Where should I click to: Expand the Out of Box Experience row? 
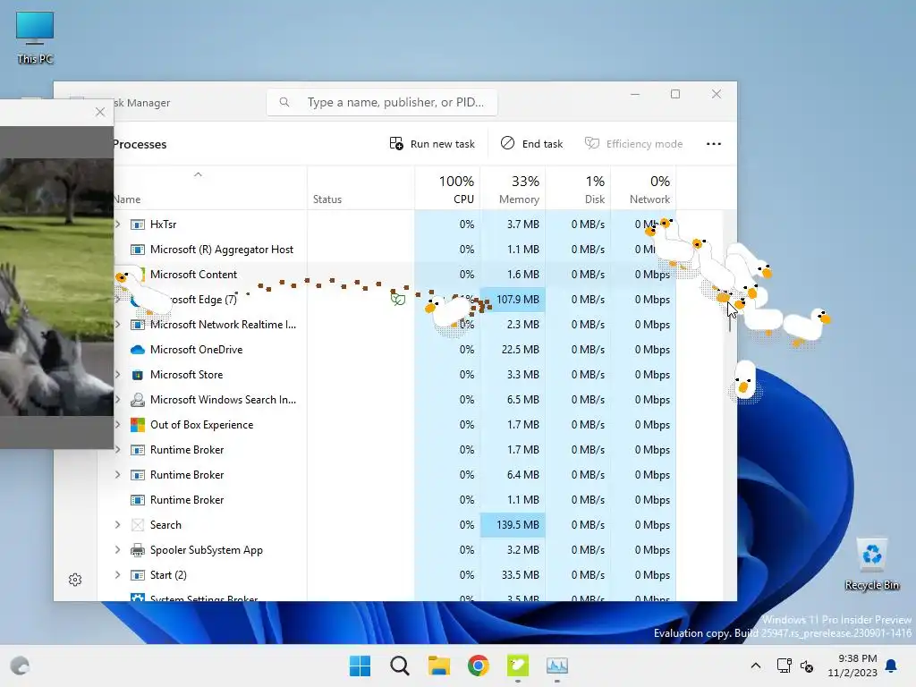117,425
